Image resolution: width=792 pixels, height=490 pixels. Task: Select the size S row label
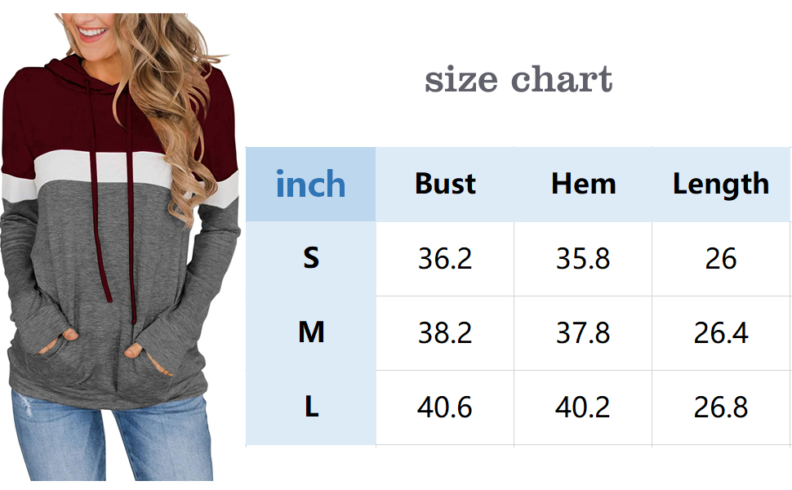pos(310,258)
